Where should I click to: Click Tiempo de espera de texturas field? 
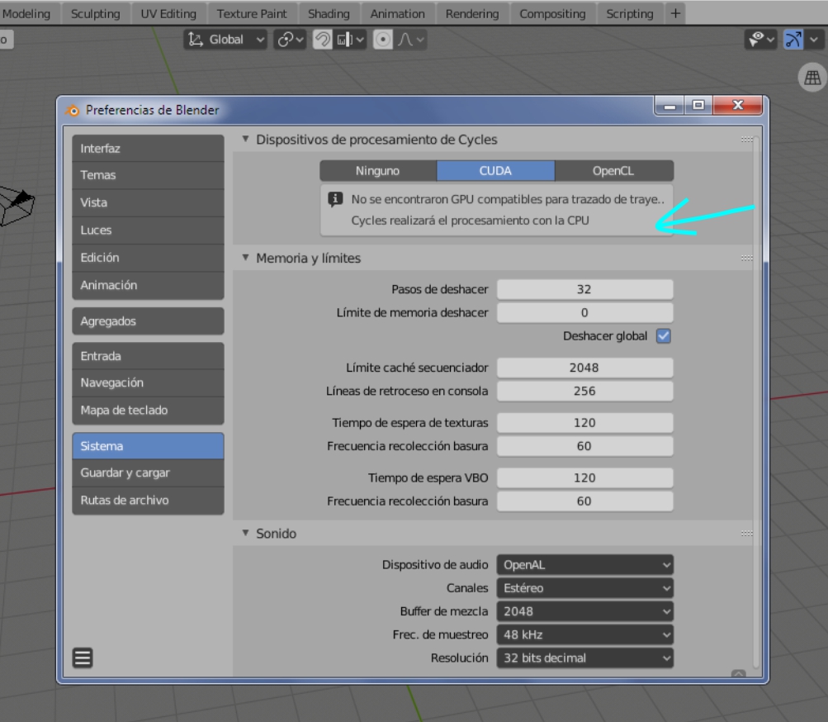[585, 422]
